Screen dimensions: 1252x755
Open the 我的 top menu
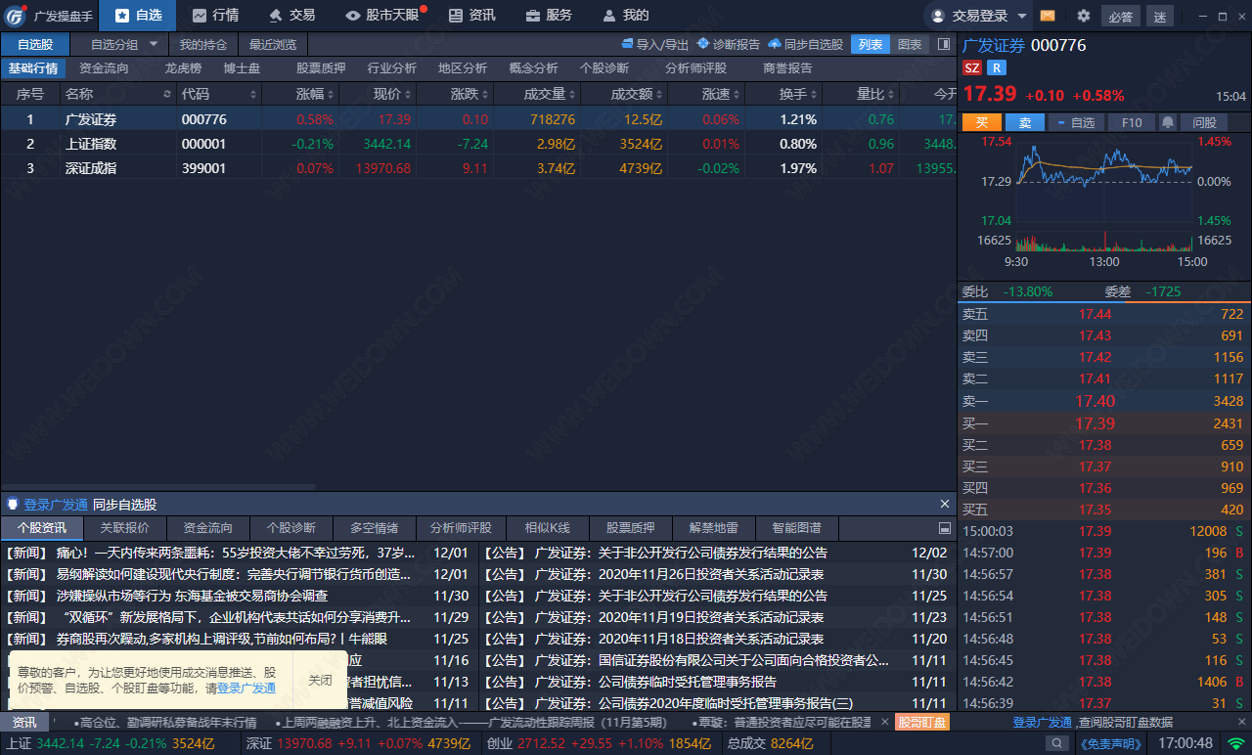[625, 16]
